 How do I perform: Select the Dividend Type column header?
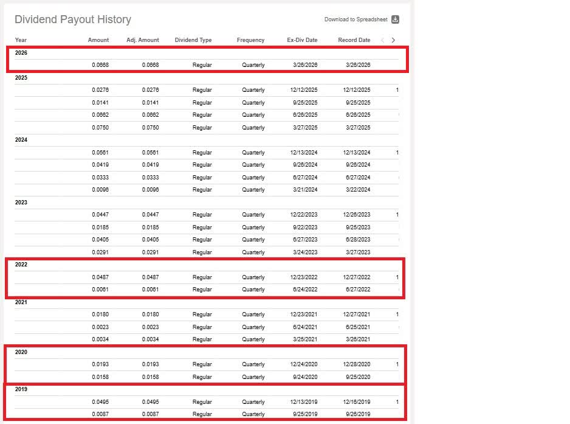pos(193,40)
